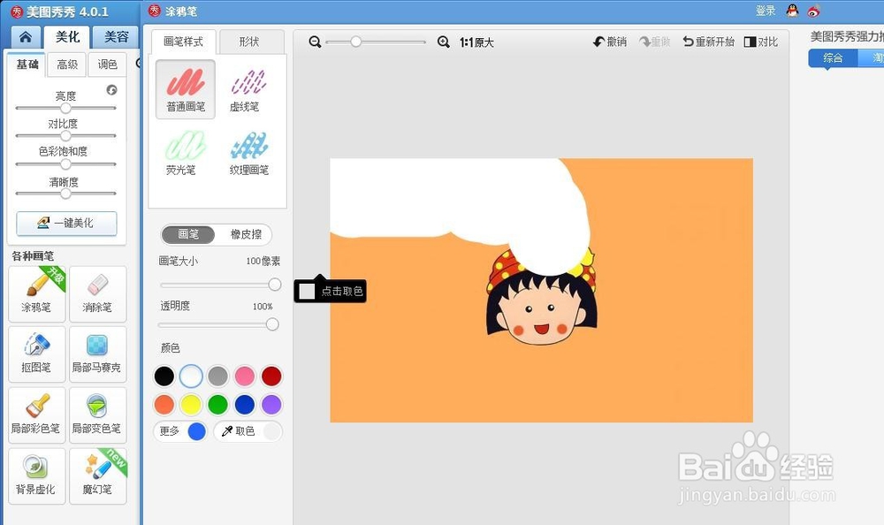Click 重新开始 restart button
The height and width of the screenshot is (525, 884).
(709, 42)
